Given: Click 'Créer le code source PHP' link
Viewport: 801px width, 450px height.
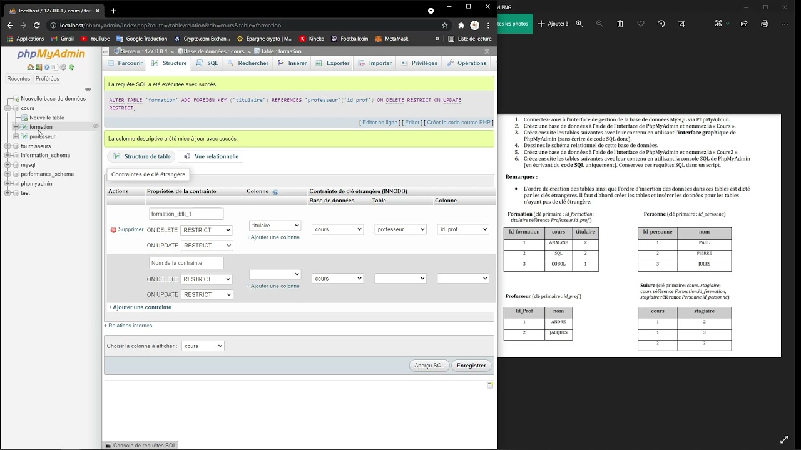Looking at the screenshot, I should pyautogui.click(x=459, y=122).
